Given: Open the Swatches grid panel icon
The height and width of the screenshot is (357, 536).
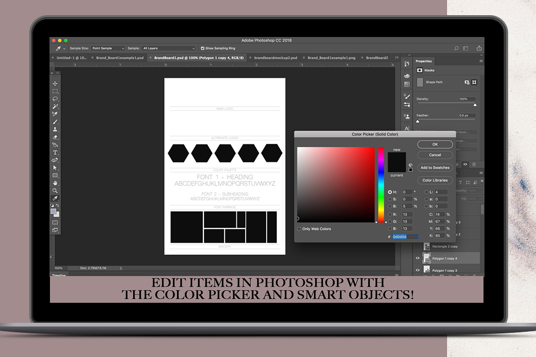Looking at the screenshot, I should pos(406,84).
